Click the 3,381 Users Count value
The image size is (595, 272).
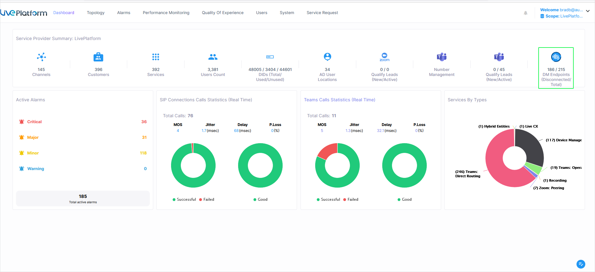(x=213, y=70)
